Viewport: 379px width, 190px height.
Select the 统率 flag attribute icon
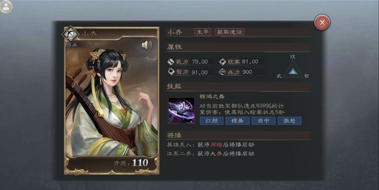(x=222, y=61)
